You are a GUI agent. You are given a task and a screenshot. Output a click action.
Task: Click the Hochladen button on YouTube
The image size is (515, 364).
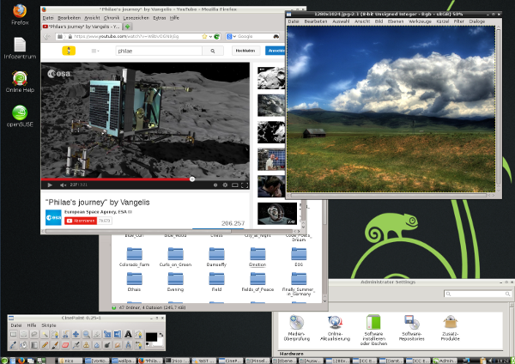click(245, 51)
